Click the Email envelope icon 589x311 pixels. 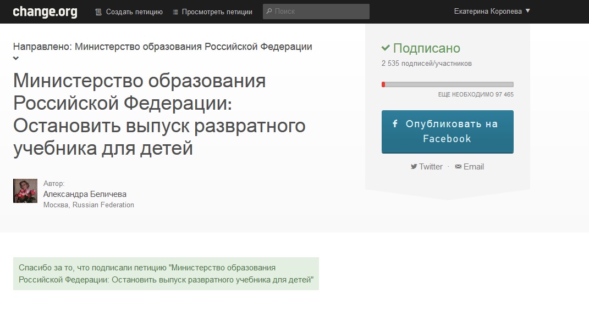(458, 167)
